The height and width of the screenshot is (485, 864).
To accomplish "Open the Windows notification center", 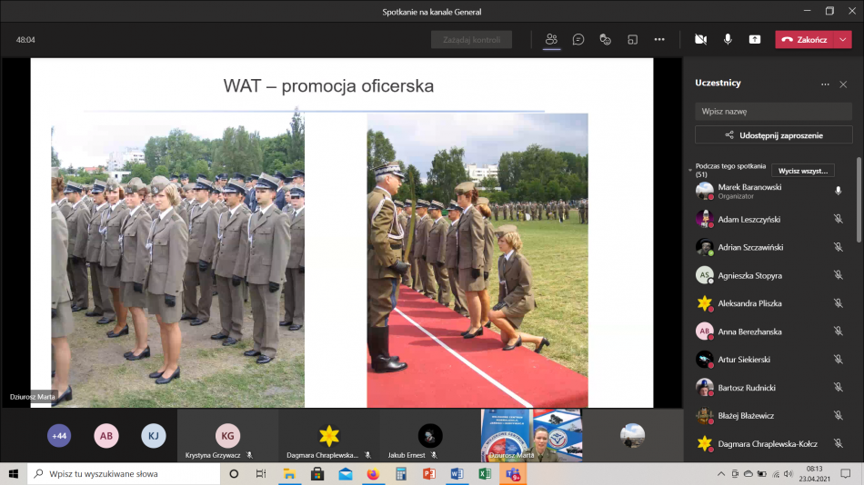I will [846, 474].
